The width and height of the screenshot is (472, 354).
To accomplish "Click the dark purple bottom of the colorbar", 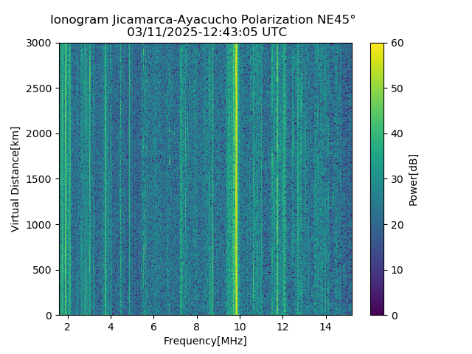I will [377, 313].
